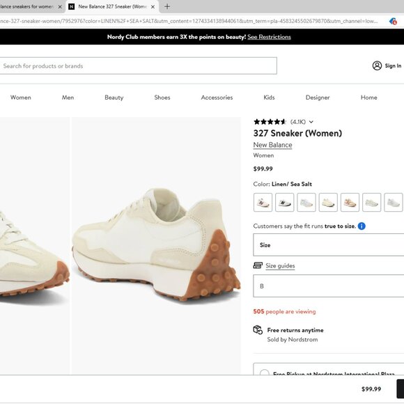Select the Free Pickup at Nordstrom radio button

[265, 373]
